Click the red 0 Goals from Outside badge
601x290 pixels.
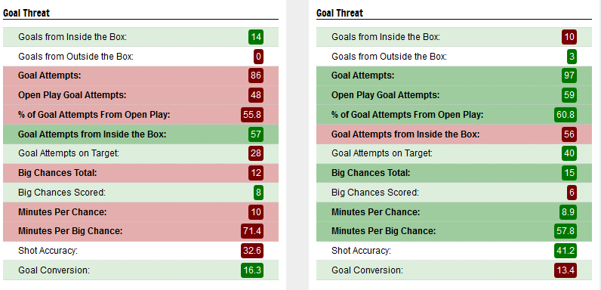(258, 57)
